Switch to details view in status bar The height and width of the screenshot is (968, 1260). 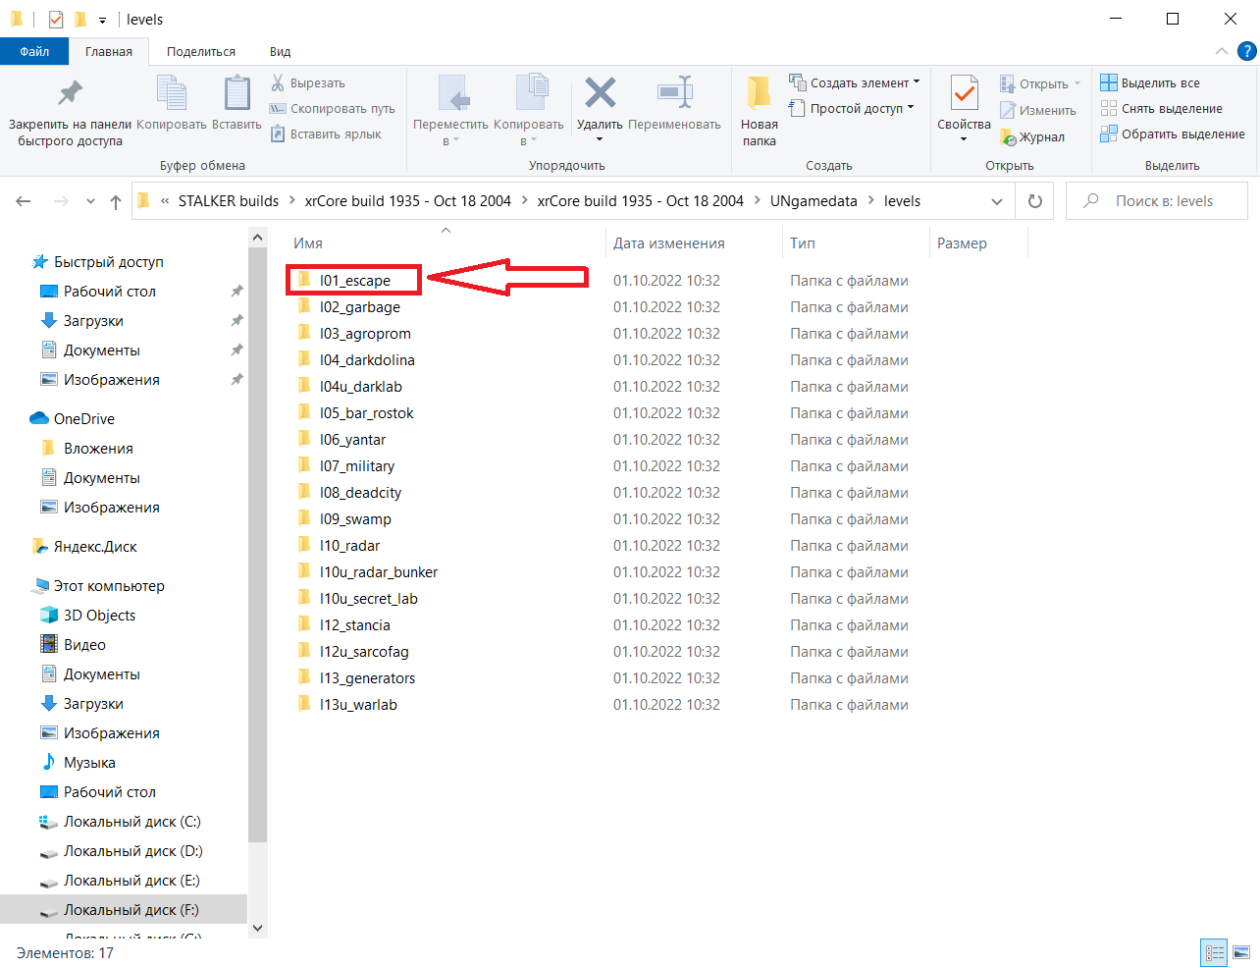coord(1215,952)
